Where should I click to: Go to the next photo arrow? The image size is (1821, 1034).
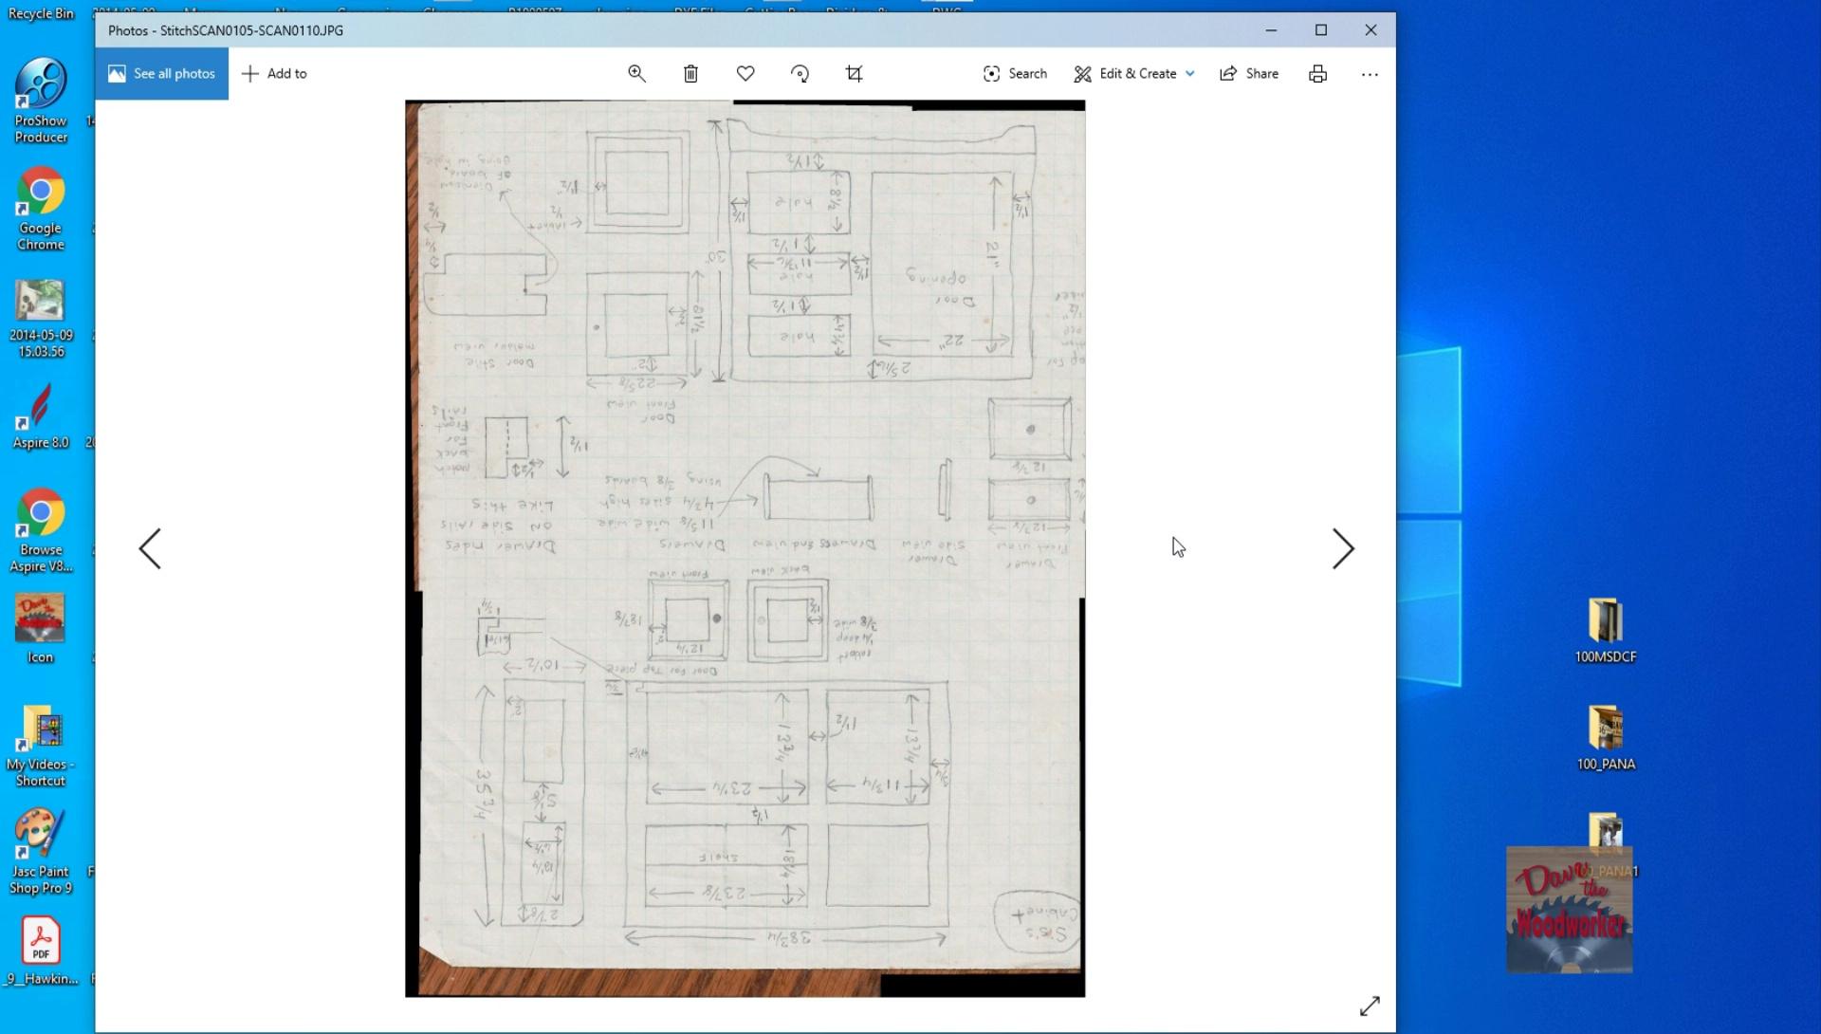point(1342,548)
